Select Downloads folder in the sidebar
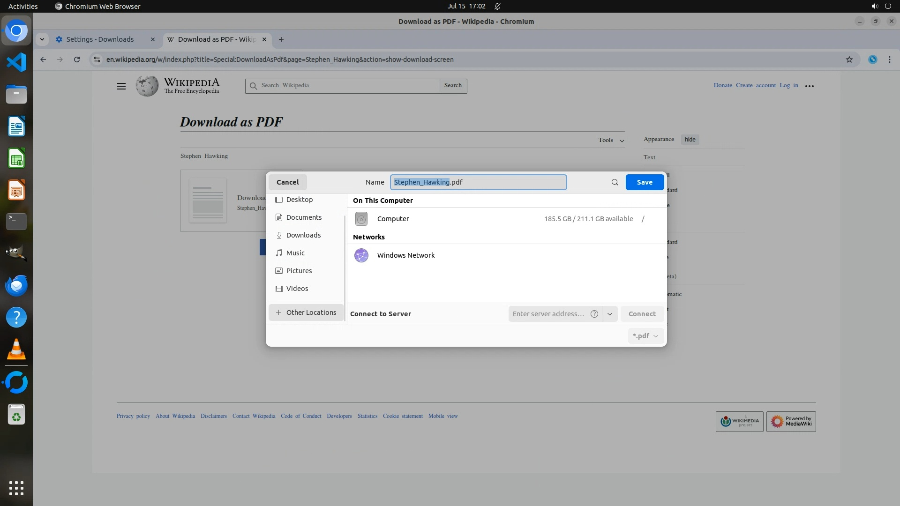 click(303, 235)
